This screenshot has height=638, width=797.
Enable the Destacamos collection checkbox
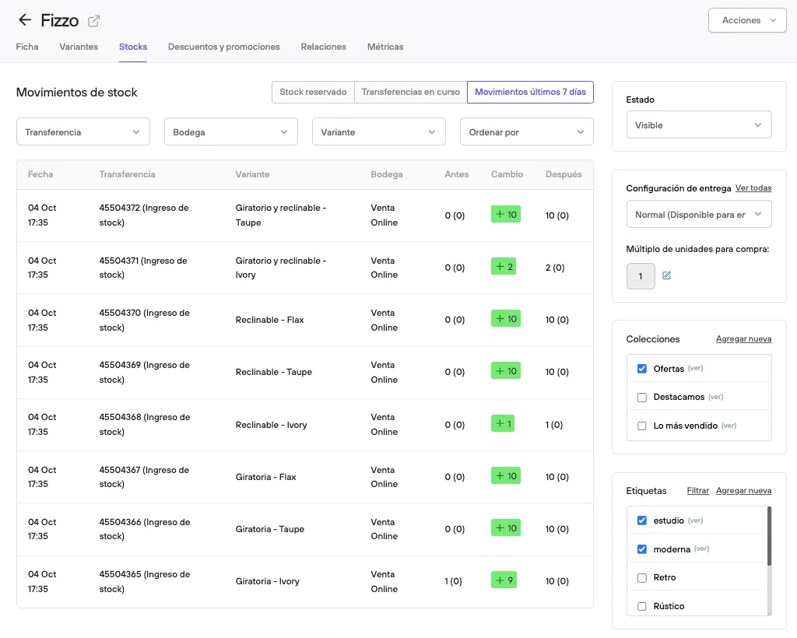tap(642, 398)
